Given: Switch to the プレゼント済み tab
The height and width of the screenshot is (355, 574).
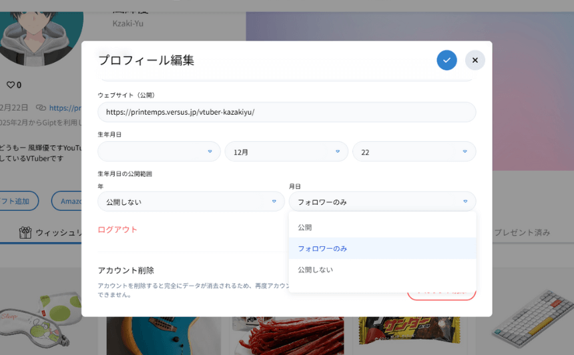Looking at the screenshot, I should (522, 232).
